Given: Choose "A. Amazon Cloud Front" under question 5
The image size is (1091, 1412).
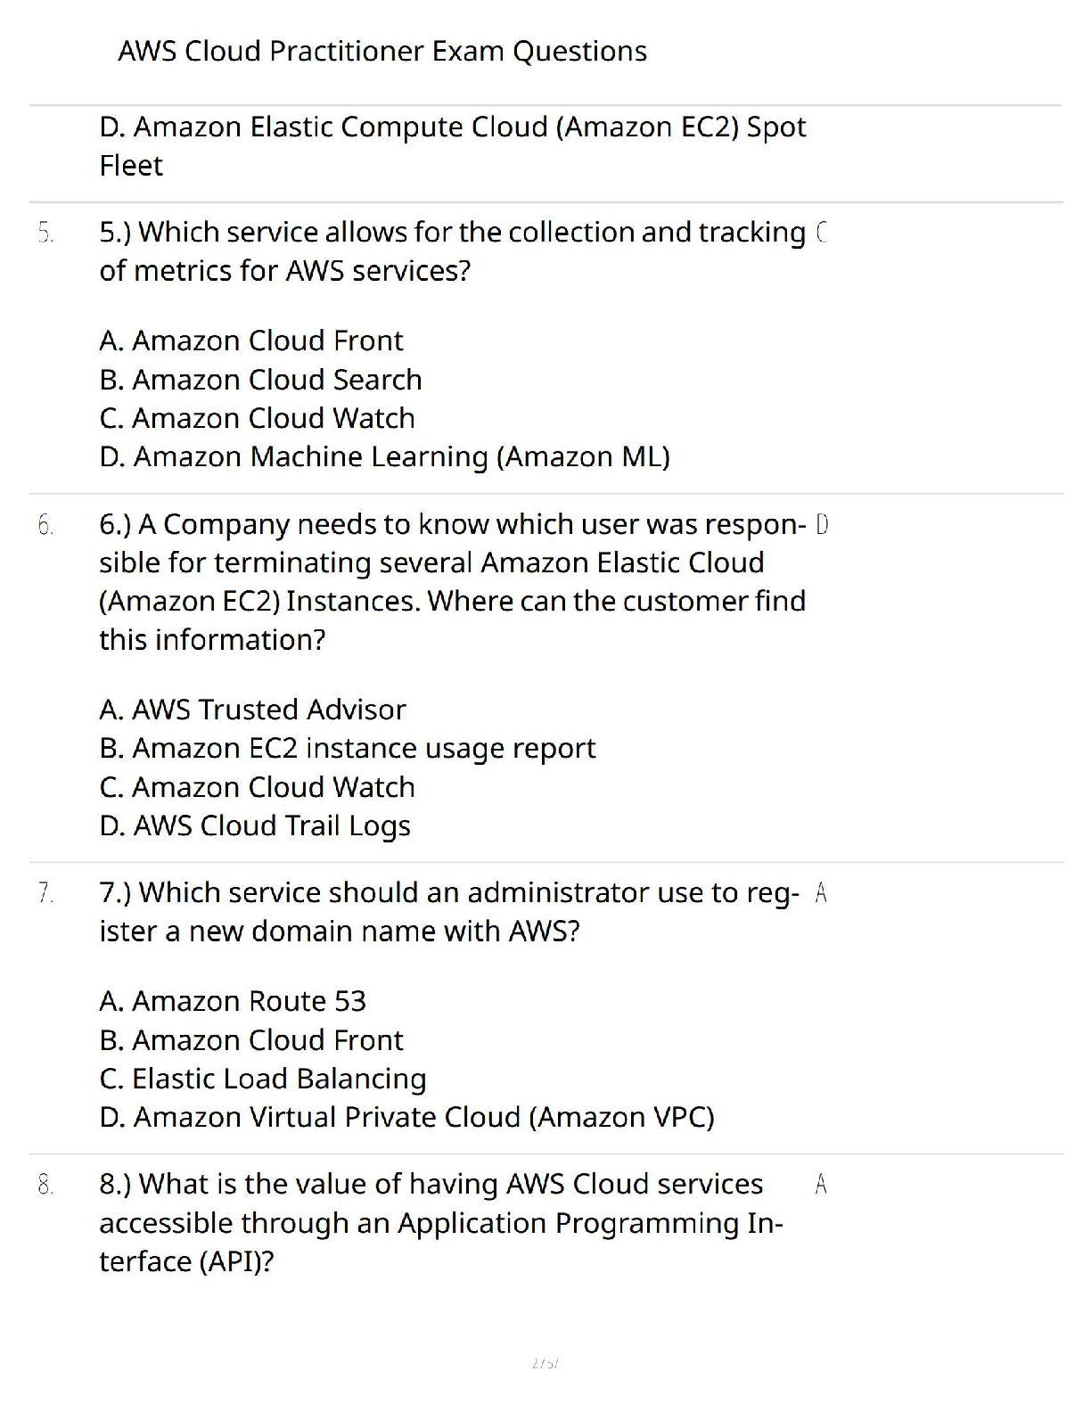Looking at the screenshot, I should (x=251, y=341).
